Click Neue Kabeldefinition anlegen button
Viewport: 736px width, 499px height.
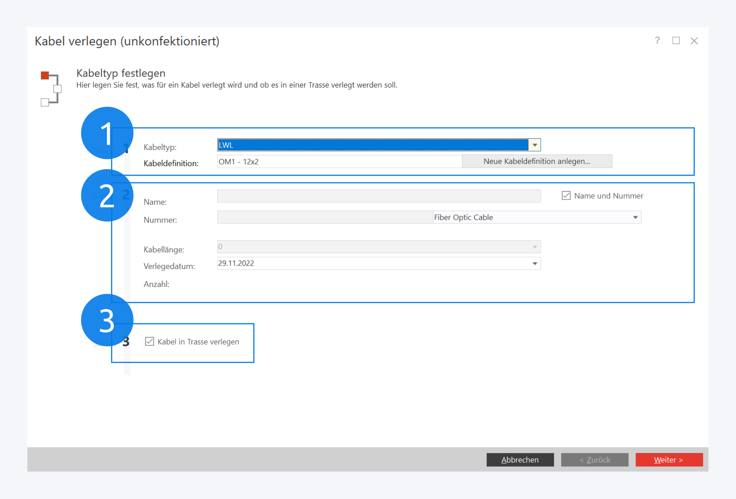537,162
